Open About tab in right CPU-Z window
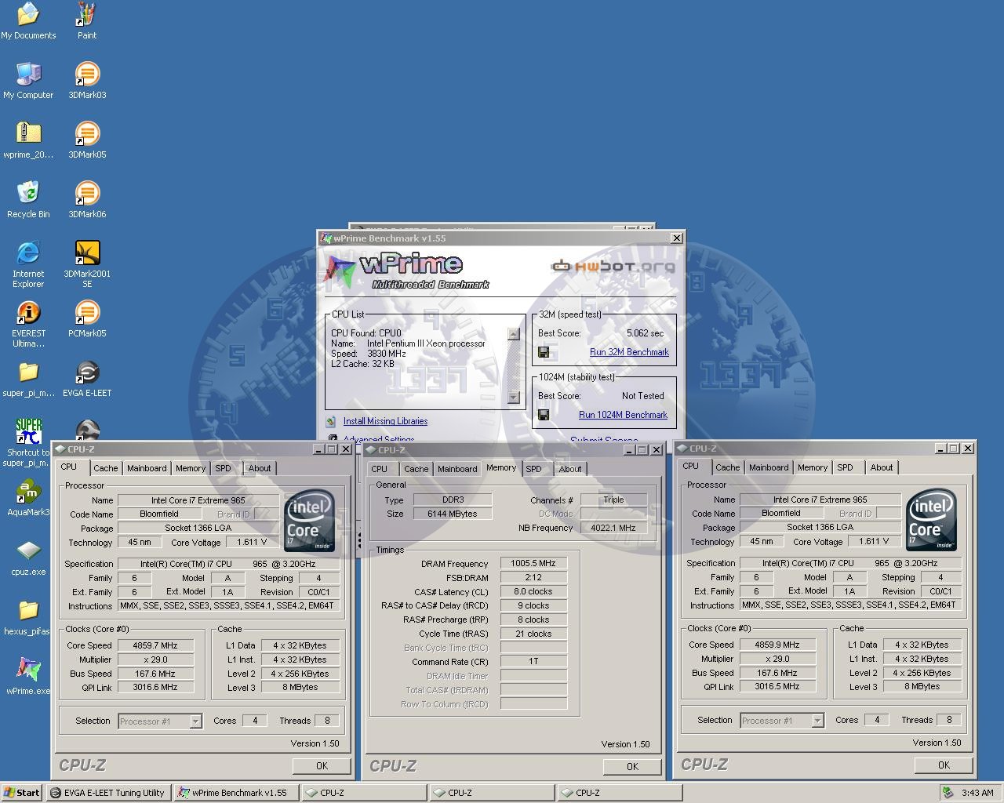 click(882, 467)
